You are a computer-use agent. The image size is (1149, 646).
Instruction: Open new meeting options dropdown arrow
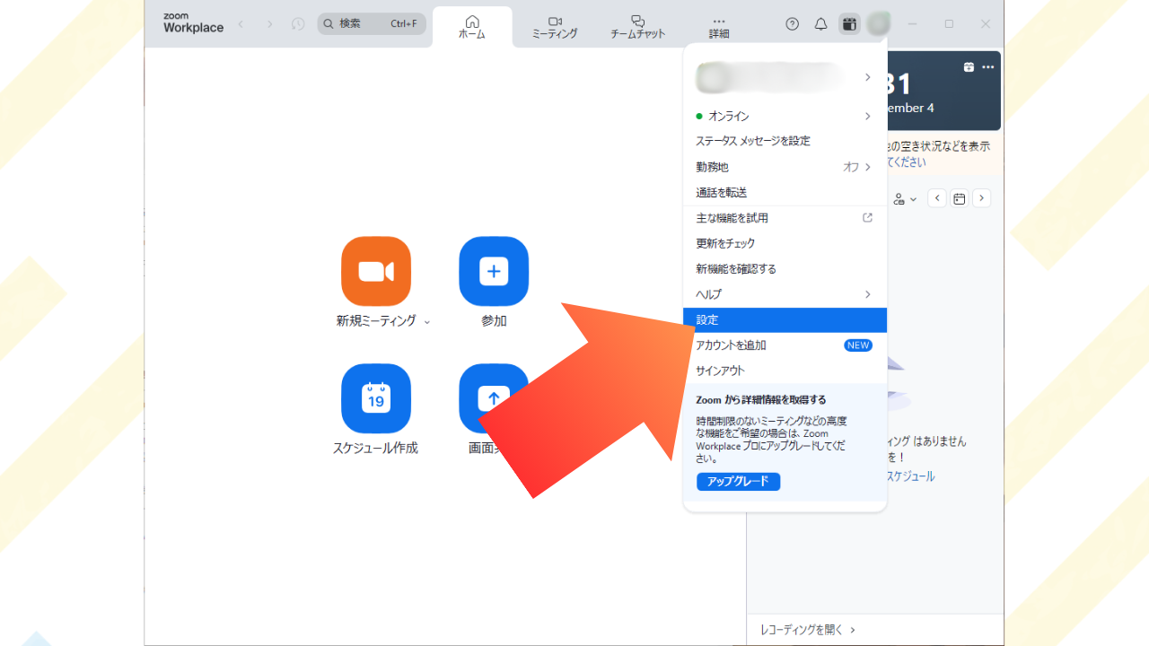point(427,322)
